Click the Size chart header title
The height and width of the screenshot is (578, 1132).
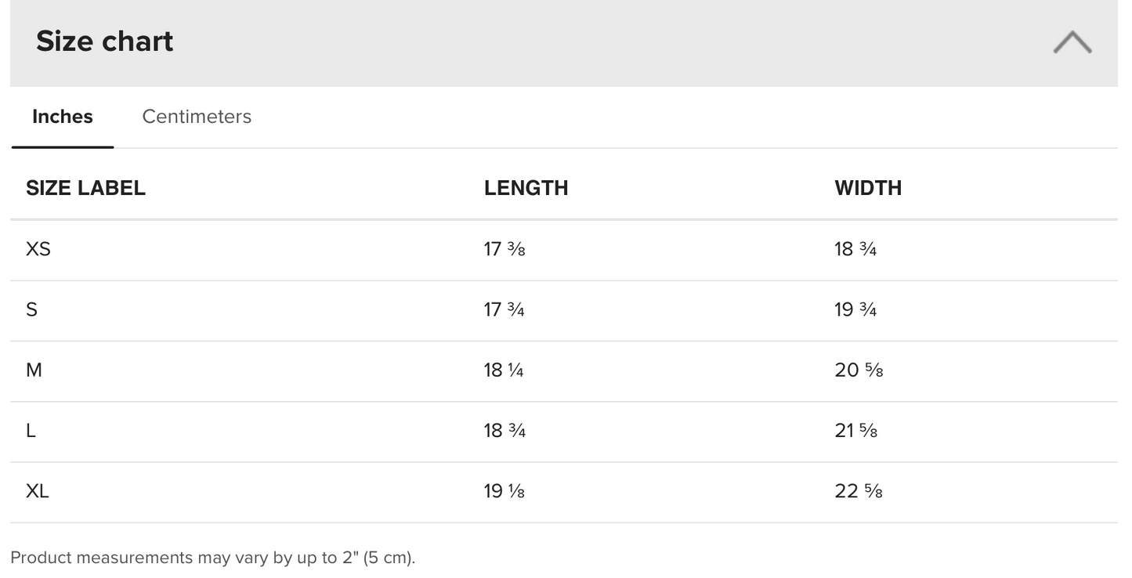(105, 42)
